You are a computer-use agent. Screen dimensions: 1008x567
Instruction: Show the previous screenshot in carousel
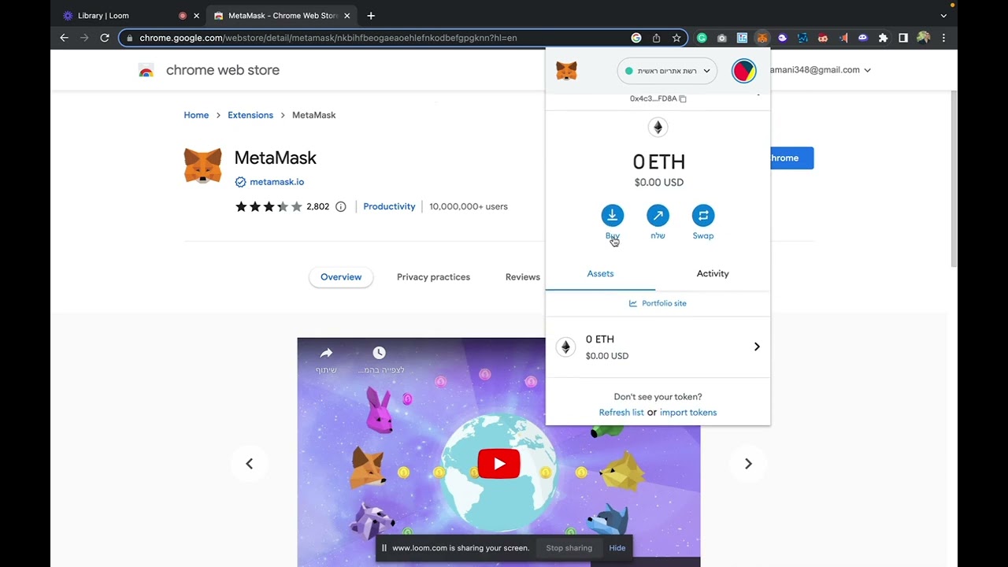(249, 464)
